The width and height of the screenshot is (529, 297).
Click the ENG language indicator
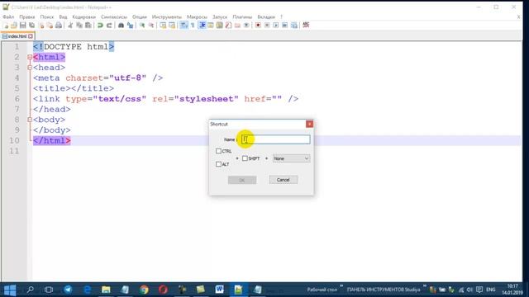tap(491, 290)
